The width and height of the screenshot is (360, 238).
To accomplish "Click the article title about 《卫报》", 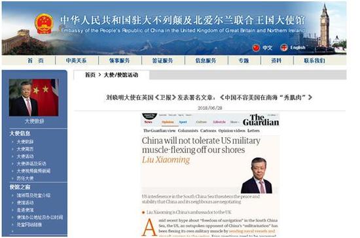I will pyautogui.click(x=209, y=97).
